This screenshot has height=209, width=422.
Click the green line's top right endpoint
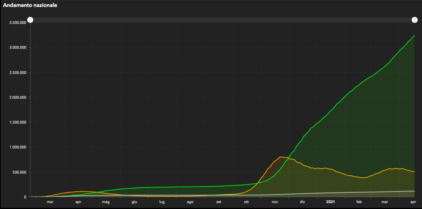pos(414,36)
